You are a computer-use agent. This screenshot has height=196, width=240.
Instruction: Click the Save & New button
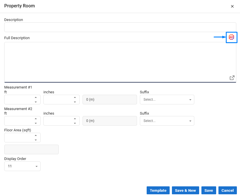(x=185, y=190)
